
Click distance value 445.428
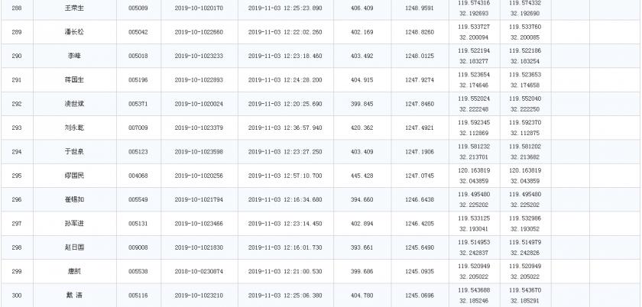362,176
